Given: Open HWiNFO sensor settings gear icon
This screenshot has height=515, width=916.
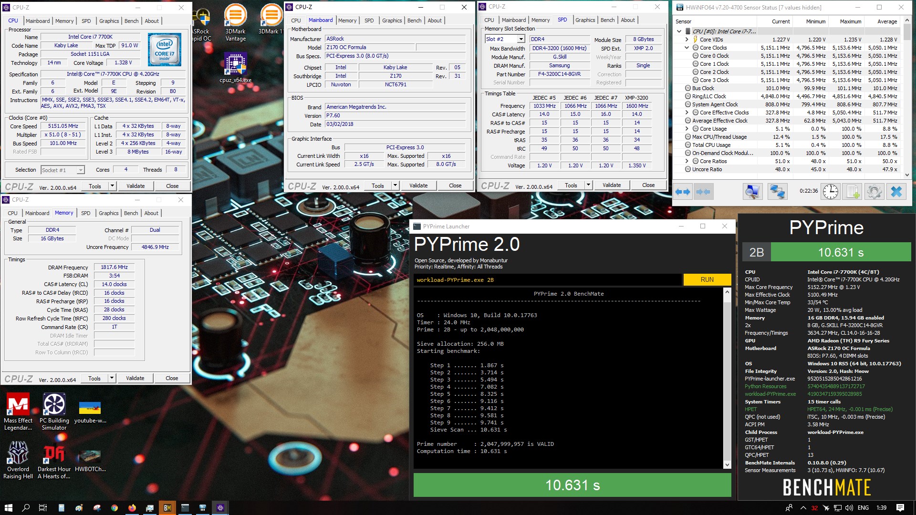Looking at the screenshot, I should click(x=874, y=192).
